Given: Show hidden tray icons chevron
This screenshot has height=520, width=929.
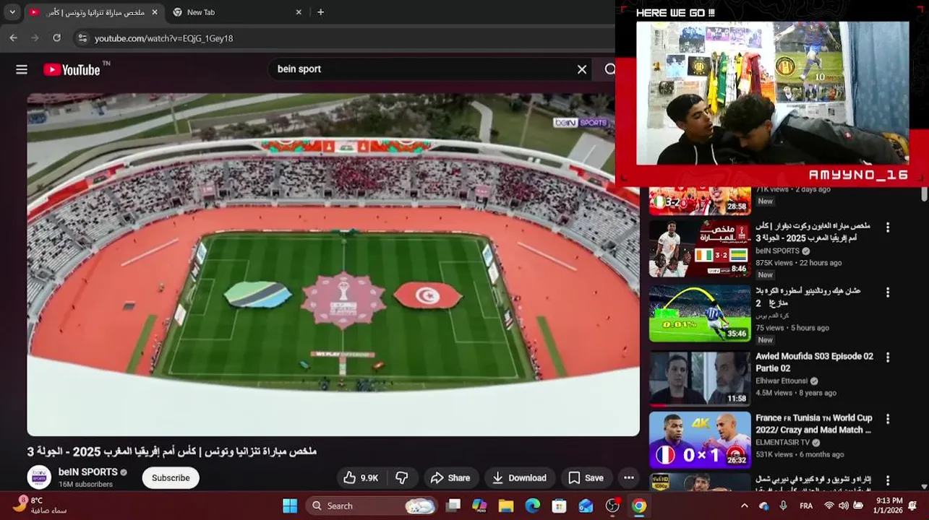Looking at the screenshot, I should 744,506.
